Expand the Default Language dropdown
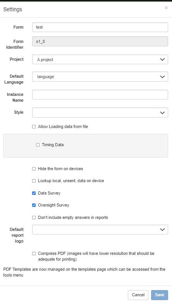172x304 pixels. click(x=100, y=77)
